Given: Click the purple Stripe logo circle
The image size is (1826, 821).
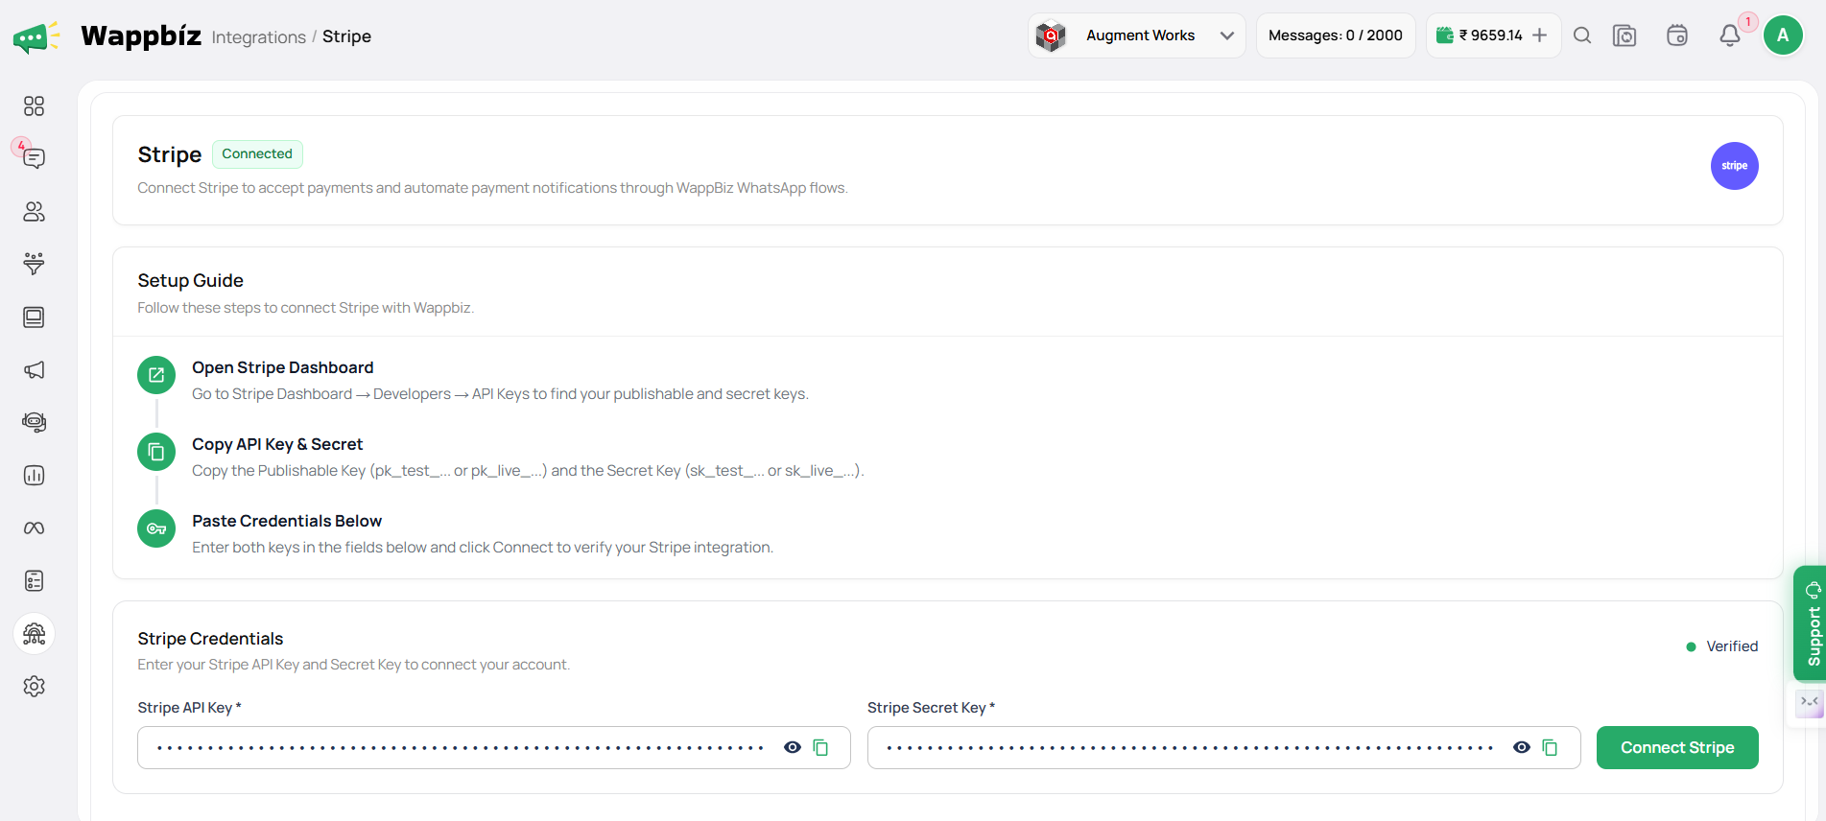Looking at the screenshot, I should (1735, 166).
